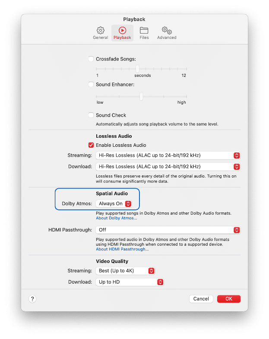Open the Dolby Atmos Always On dropdown
269x339 pixels.
[x=114, y=204]
